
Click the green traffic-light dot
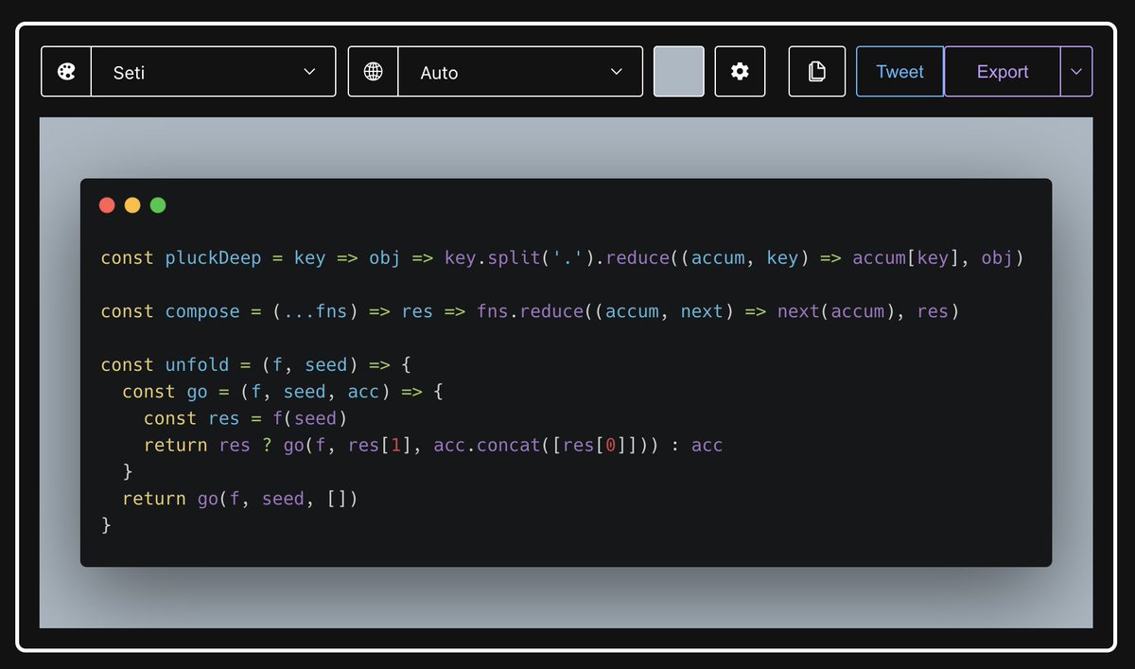158,204
